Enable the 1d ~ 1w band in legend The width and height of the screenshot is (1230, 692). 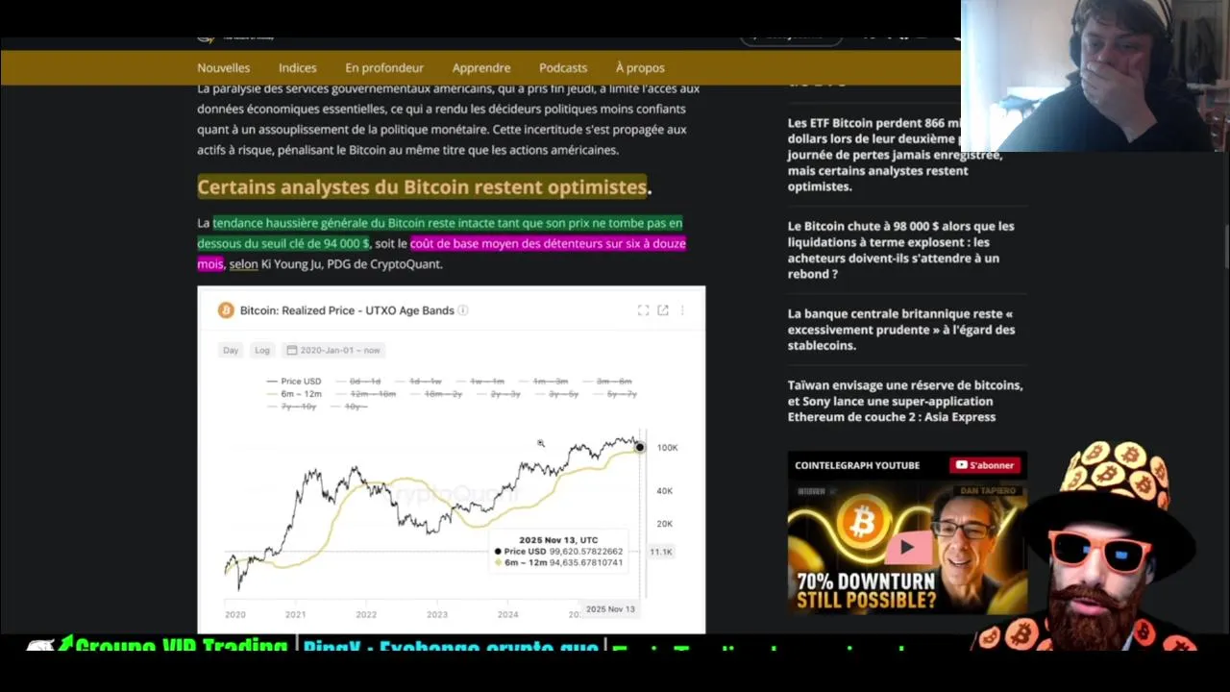coord(418,382)
